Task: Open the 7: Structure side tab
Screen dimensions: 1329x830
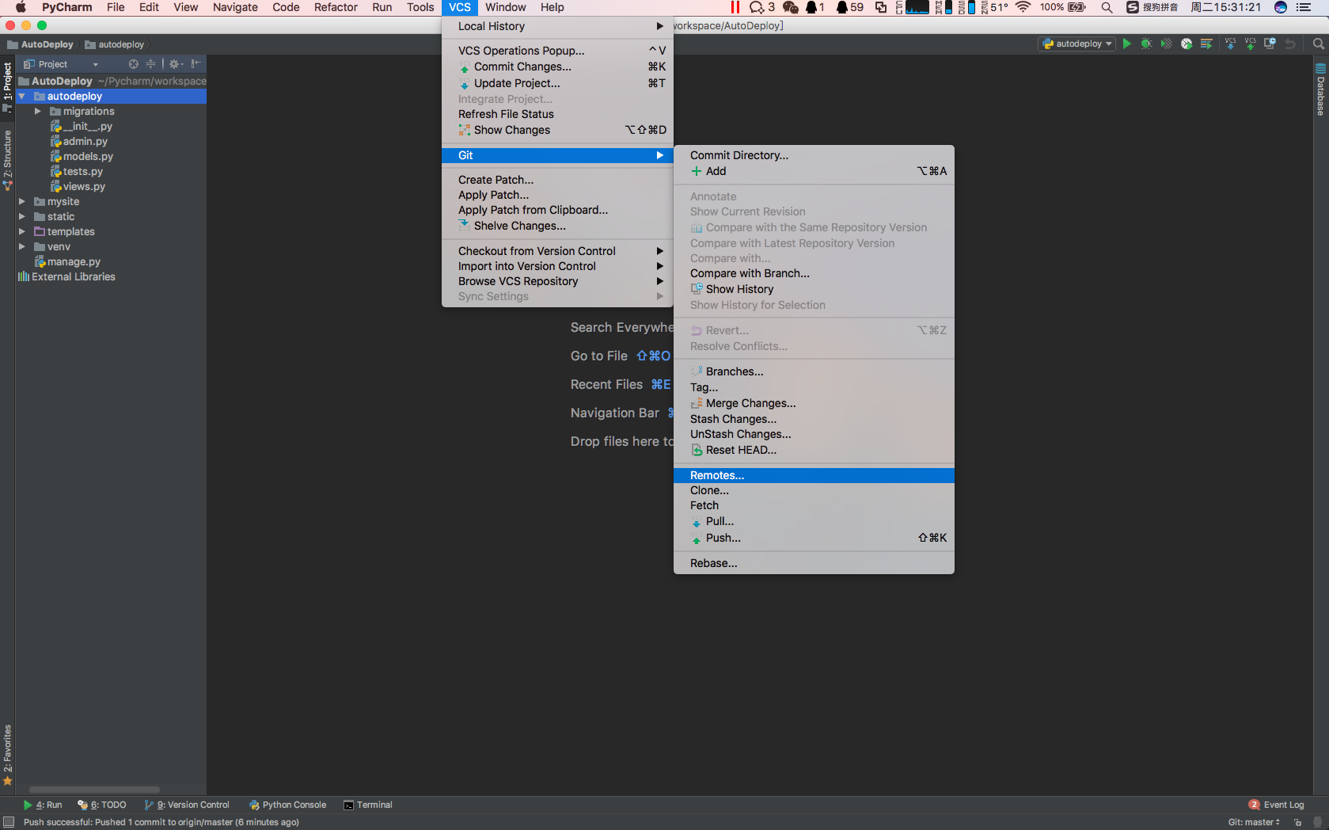Action: 7,161
